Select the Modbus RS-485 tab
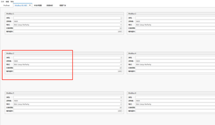Image resolution: width=215 pixels, height=125 pixels. (21, 5)
